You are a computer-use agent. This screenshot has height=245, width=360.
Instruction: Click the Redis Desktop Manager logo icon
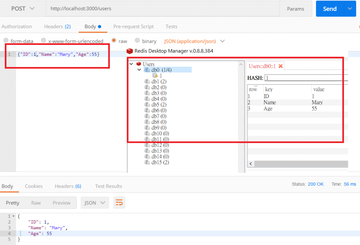click(130, 51)
